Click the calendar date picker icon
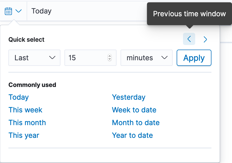 pyautogui.click(x=8, y=11)
